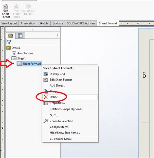Open the FeatureManager design tree tab icon
Screen dimensions: 154x158
coord(11,36)
